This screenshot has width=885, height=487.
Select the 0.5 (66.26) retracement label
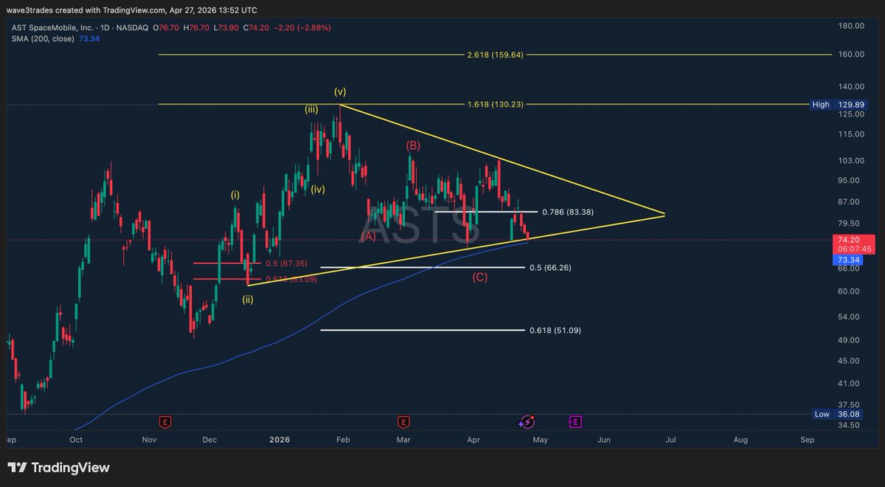[550, 267]
